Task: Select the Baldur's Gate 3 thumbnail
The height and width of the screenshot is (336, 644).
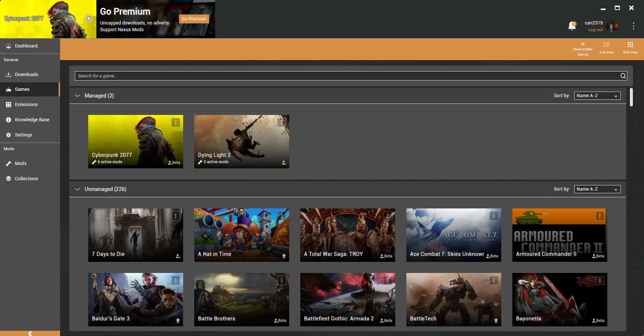Action: (136, 300)
